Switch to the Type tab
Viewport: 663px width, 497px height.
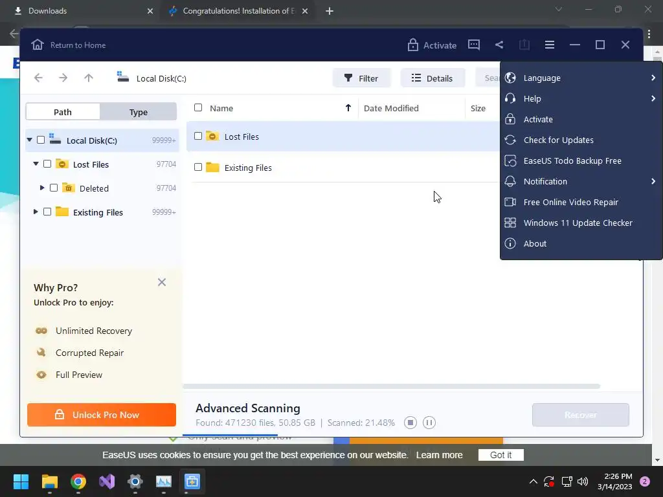coord(139,112)
